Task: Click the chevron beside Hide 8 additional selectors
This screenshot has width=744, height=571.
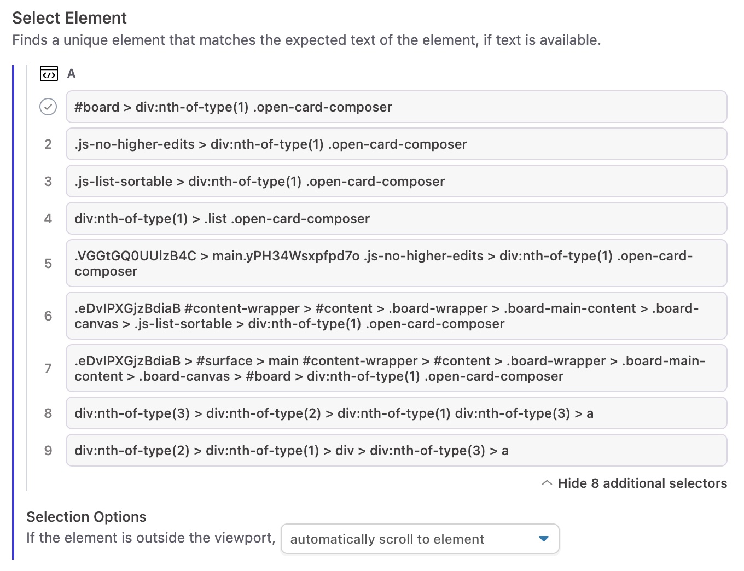Action: (x=547, y=483)
